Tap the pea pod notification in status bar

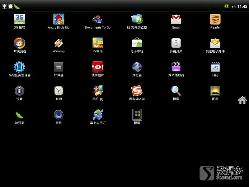17,6
